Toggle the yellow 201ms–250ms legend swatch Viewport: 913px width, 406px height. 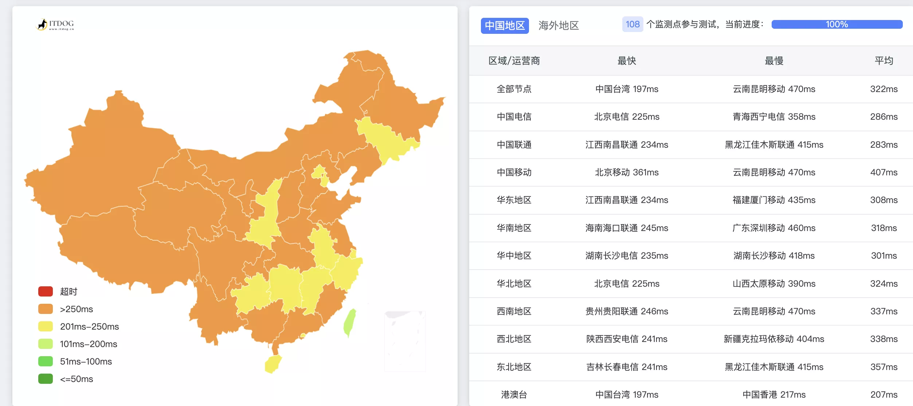pyautogui.click(x=46, y=326)
